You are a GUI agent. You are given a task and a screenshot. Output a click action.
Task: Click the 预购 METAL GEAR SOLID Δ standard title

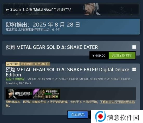52,47
